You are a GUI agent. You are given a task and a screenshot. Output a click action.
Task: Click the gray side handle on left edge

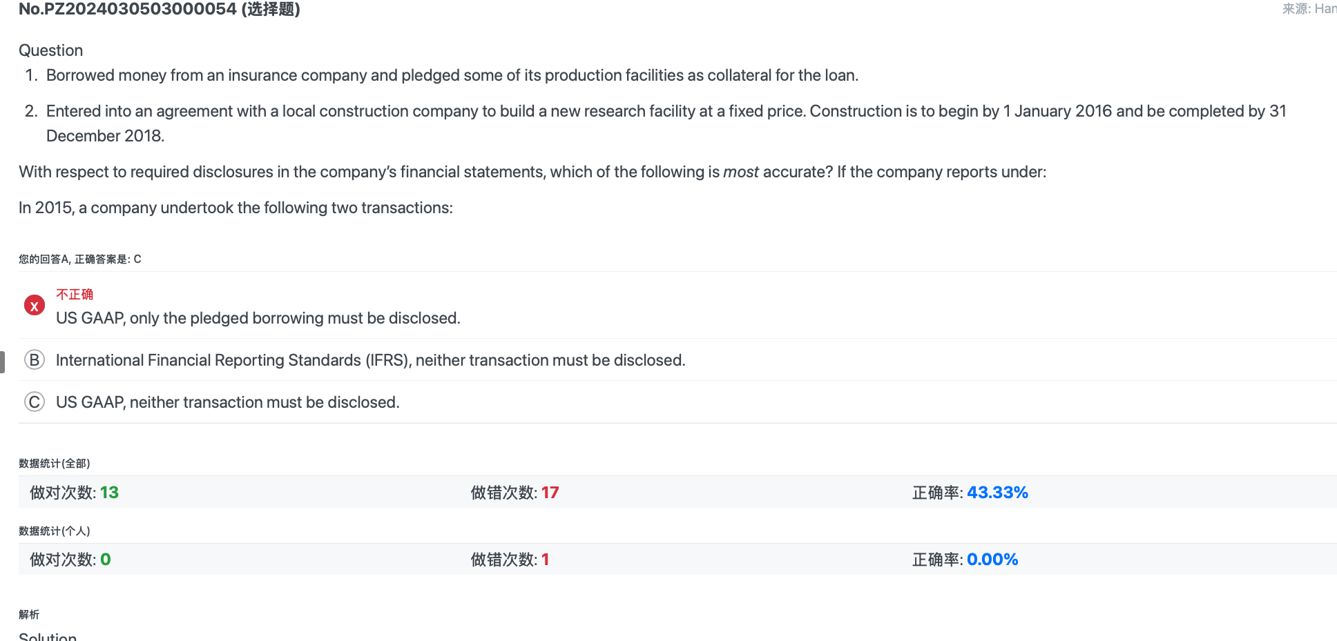(2, 362)
